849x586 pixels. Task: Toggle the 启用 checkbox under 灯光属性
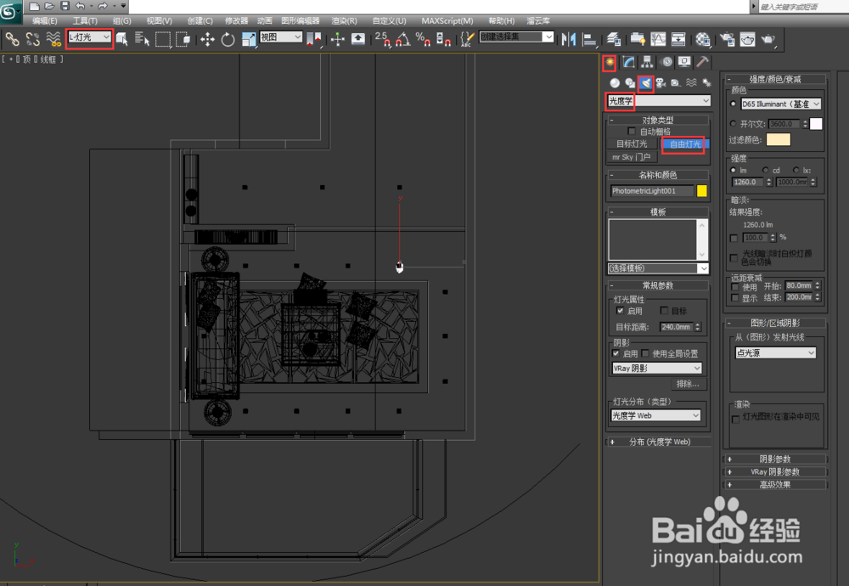[x=620, y=310]
